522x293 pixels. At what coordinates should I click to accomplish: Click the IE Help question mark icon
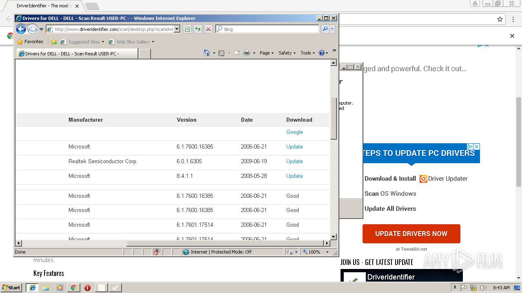click(x=321, y=53)
